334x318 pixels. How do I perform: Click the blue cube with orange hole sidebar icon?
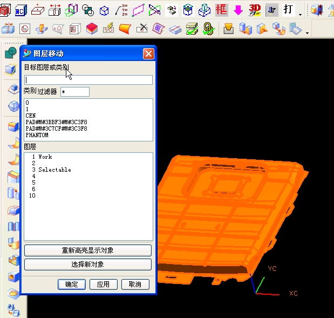pos(13,277)
